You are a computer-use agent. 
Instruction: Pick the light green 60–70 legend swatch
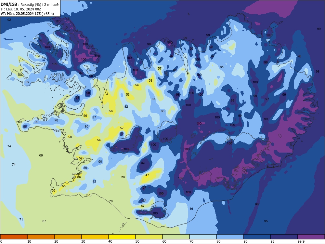176,237
